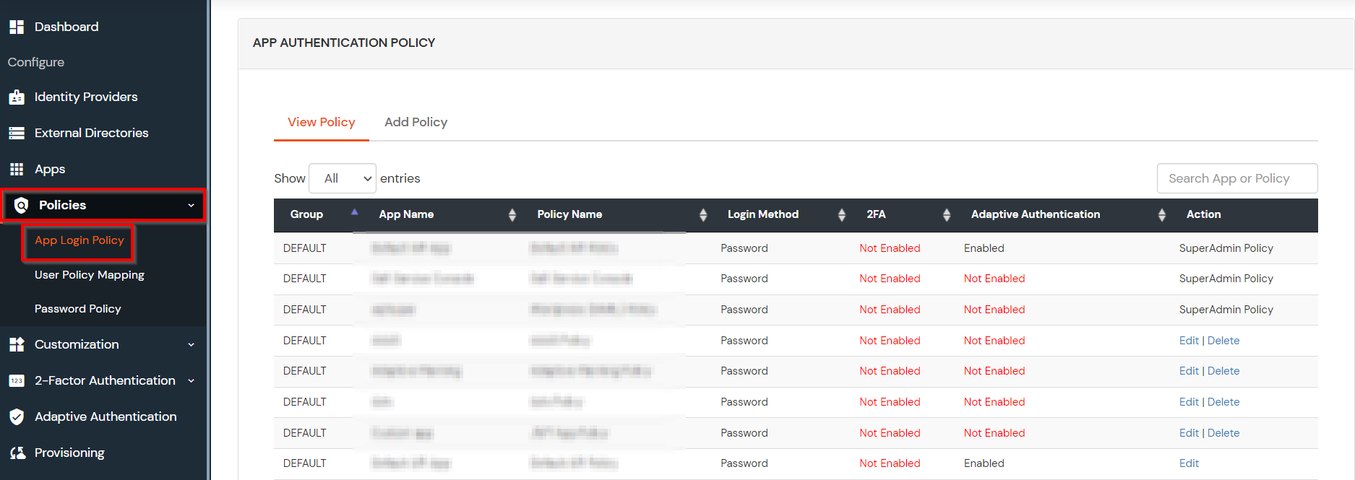Sort by Login Method column arrows

[841, 214]
